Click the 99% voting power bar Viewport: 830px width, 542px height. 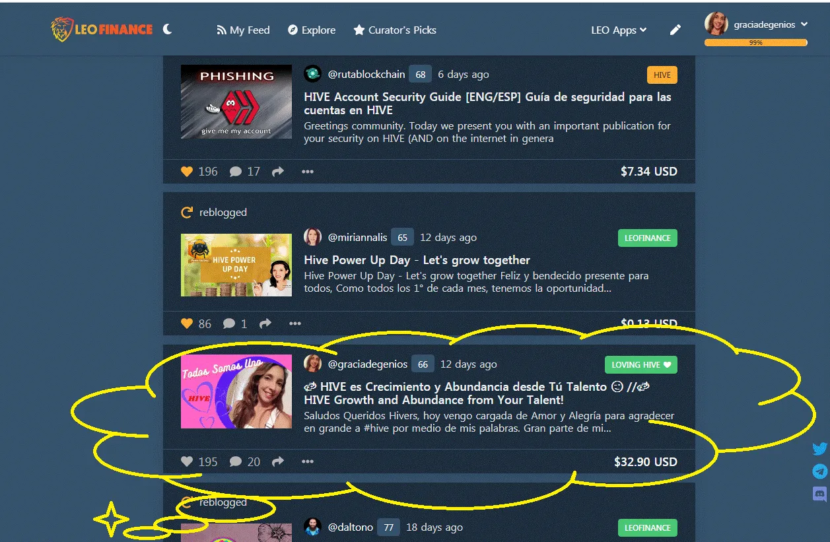tap(755, 42)
